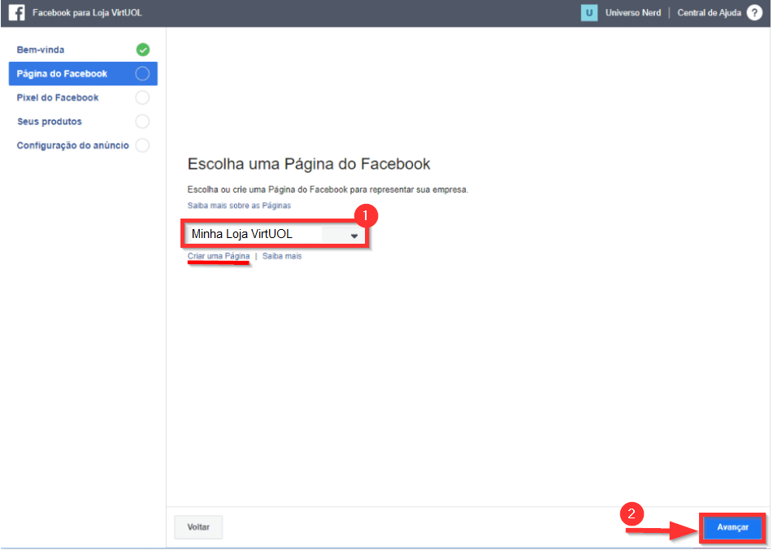773x550 pixels.
Task: Click the arrow on the page selector
Action: [354, 236]
